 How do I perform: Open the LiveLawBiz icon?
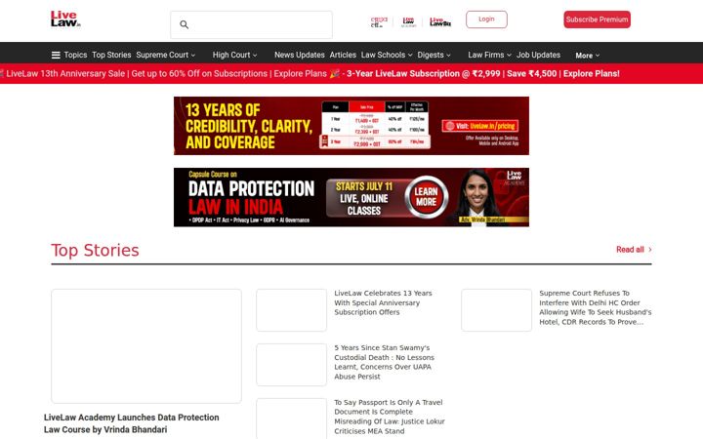coord(440,21)
